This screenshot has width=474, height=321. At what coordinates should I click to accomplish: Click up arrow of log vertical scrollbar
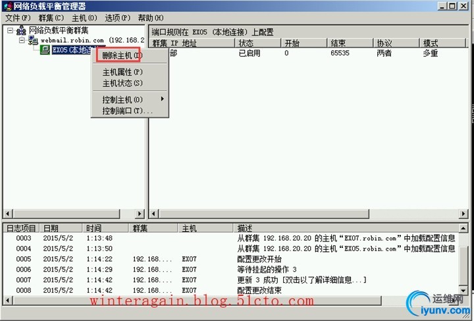click(x=463, y=228)
